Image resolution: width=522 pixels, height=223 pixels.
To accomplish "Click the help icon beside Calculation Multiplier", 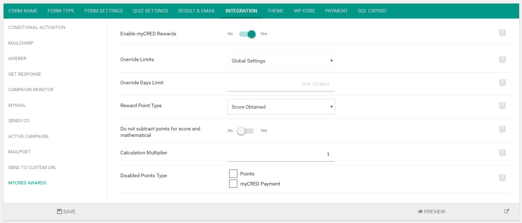I will point(502,153).
